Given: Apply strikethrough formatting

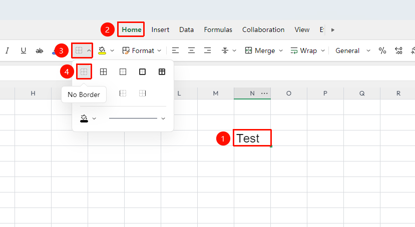Looking at the screenshot, I should (39, 50).
